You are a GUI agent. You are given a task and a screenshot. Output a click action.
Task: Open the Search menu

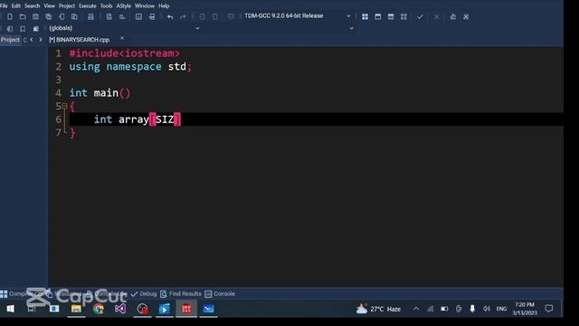click(x=33, y=6)
